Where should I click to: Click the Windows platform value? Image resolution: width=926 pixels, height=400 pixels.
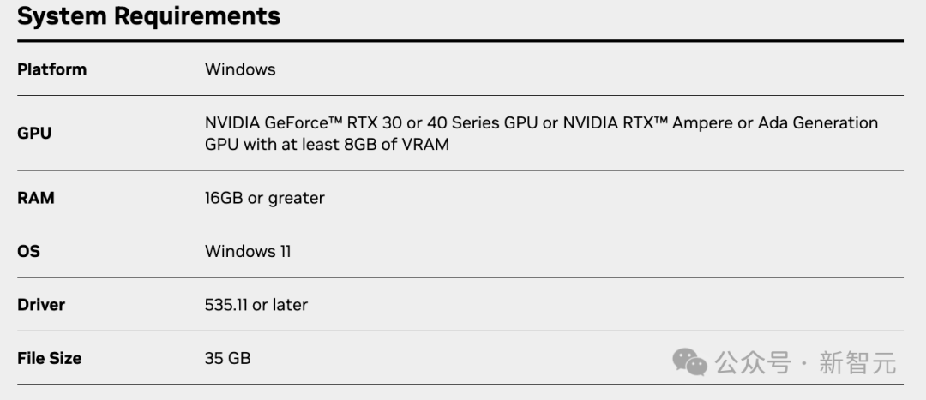(x=240, y=69)
